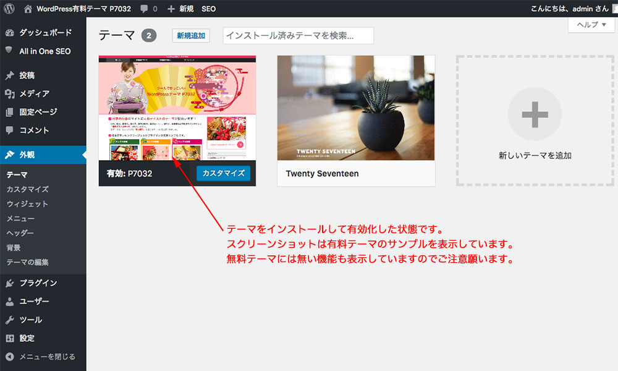Click the ユーザー person icon
This screenshot has height=371, width=618.
pyautogui.click(x=9, y=302)
